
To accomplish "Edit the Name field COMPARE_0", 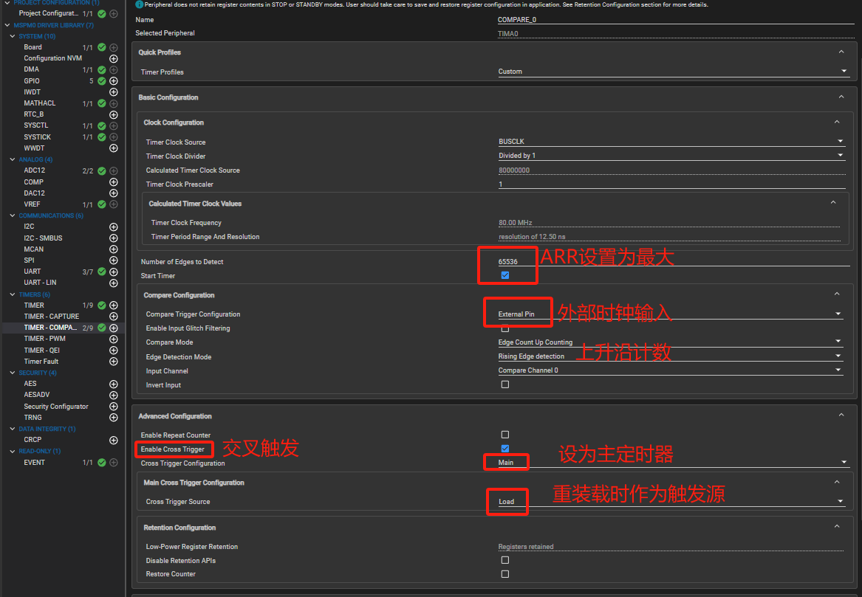I will pos(676,20).
